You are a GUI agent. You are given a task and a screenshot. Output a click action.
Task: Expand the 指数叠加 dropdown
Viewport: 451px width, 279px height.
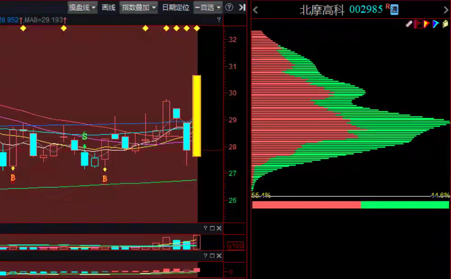(x=138, y=8)
